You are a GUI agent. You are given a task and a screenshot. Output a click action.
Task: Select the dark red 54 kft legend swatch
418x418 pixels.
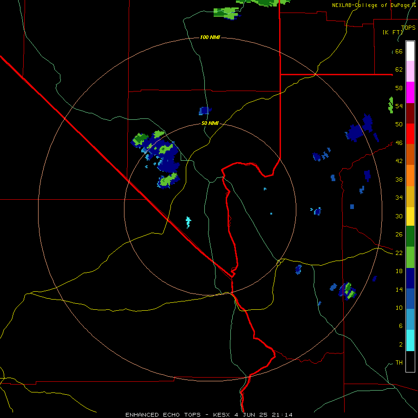(410, 113)
